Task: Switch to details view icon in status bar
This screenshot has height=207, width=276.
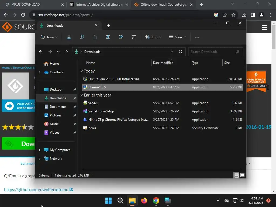Action: pyautogui.click(x=237, y=175)
